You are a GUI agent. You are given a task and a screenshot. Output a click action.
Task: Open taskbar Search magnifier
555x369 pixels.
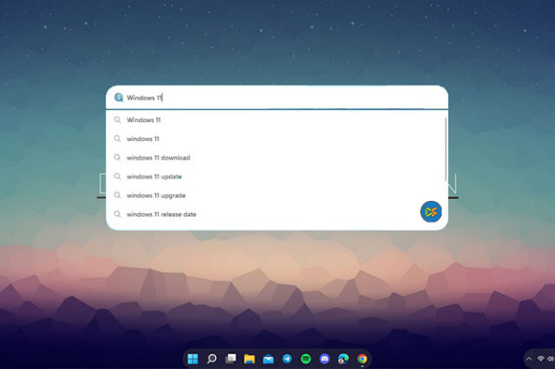[x=212, y=359]
